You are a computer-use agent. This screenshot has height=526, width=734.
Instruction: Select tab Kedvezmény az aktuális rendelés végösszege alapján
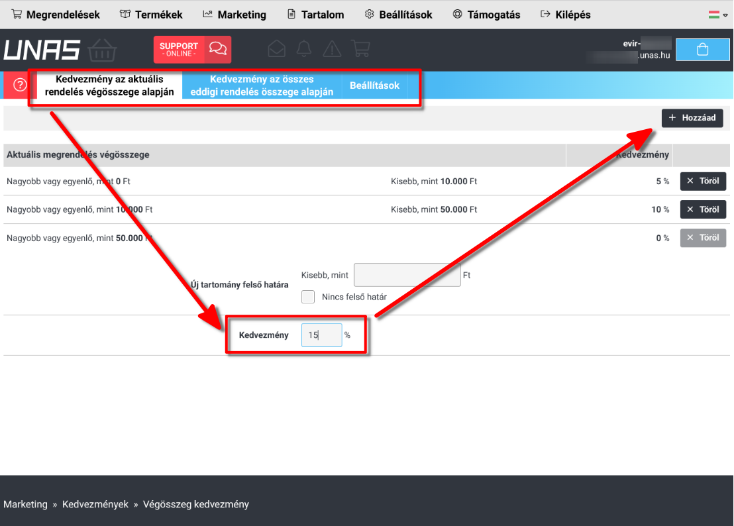[x=109, y=85]
